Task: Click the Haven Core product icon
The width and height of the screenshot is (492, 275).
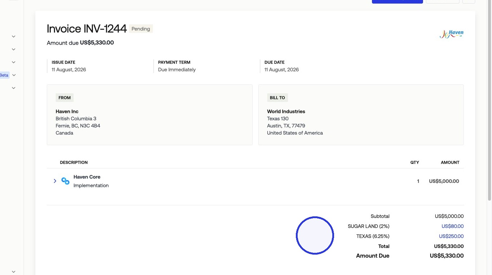Action: coord(65,181)
